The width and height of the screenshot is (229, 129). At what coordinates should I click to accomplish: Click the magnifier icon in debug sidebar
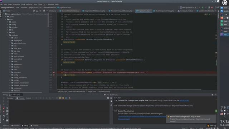[x=4, y=116]
